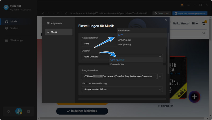Open the shopping cart icon in title bar
212x120 pixels.
click(182, 5)
